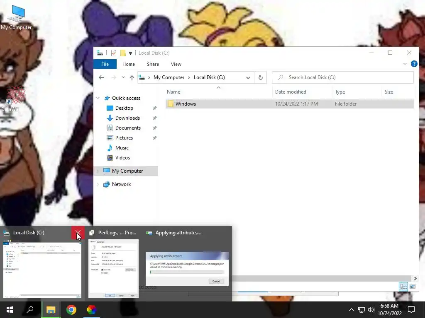Go up one level with Up arrow
425x318 pixels.
(132, 77)
